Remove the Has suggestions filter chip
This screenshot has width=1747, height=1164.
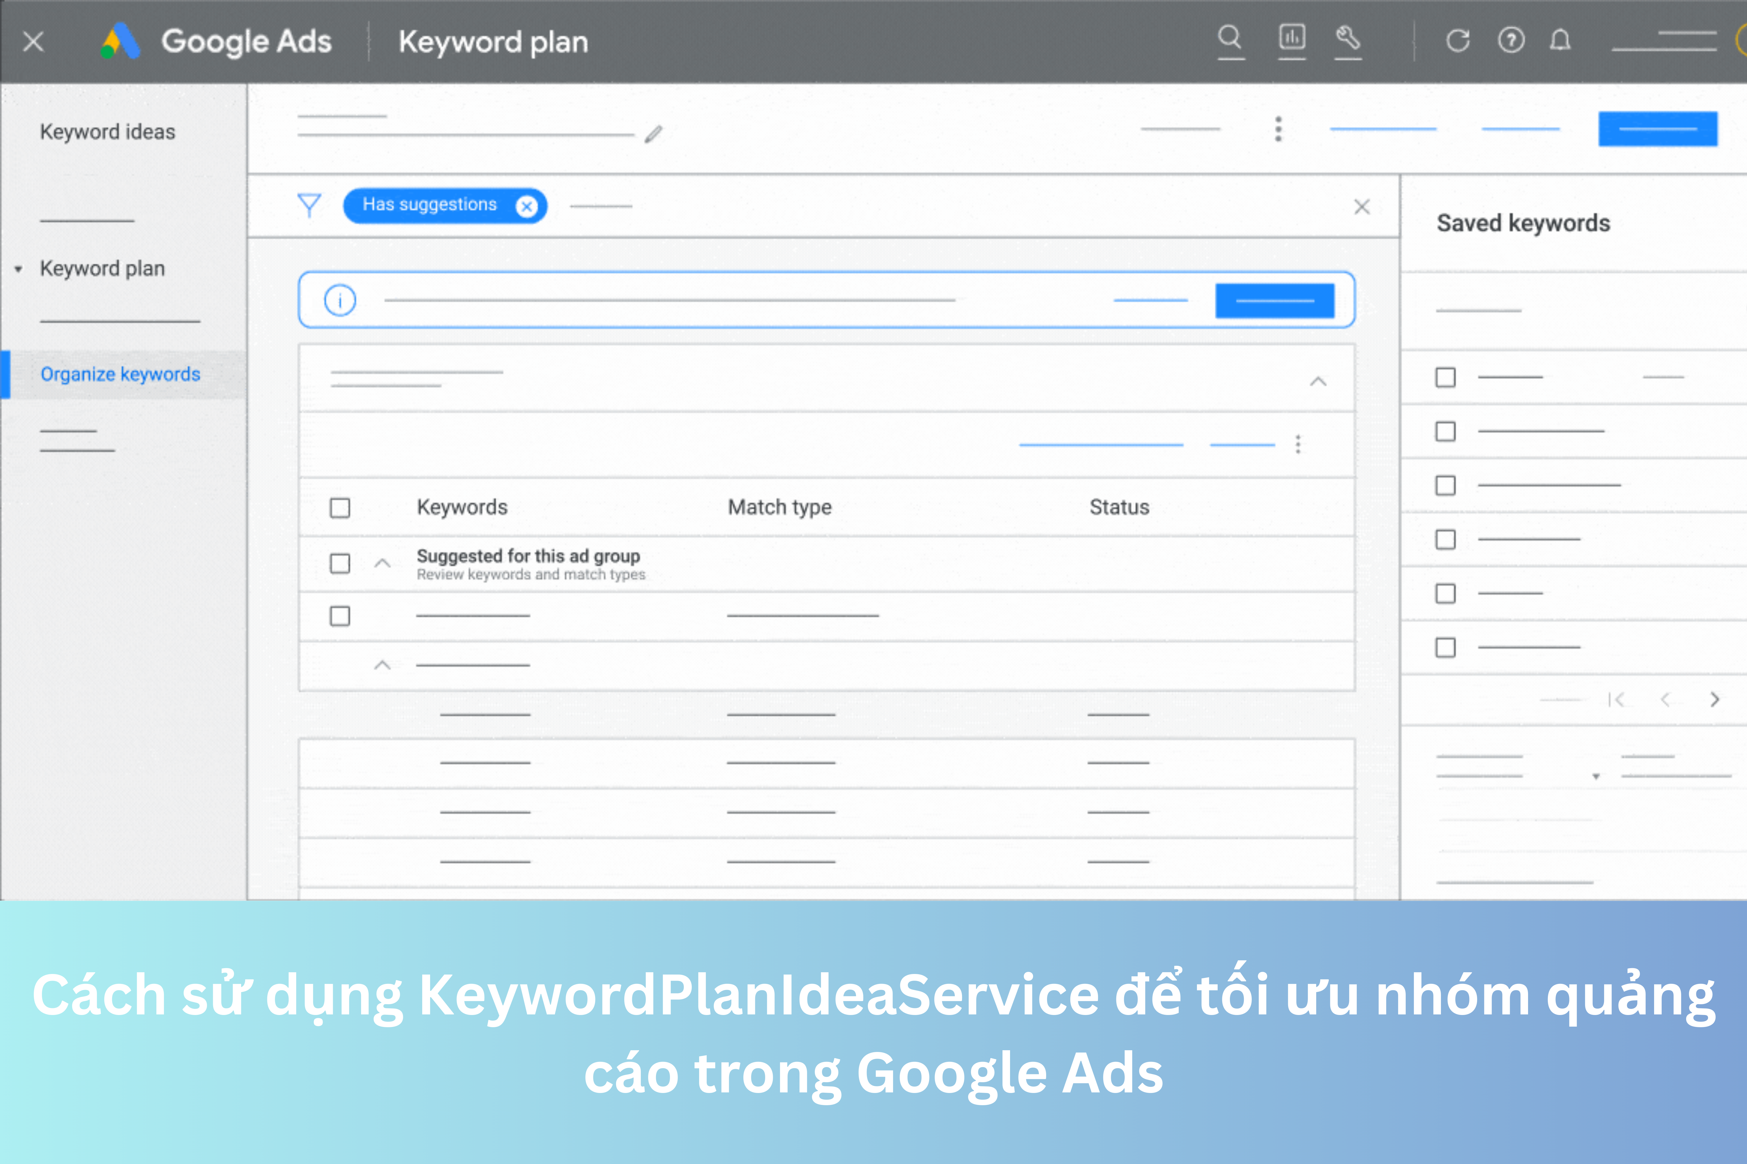527,206
